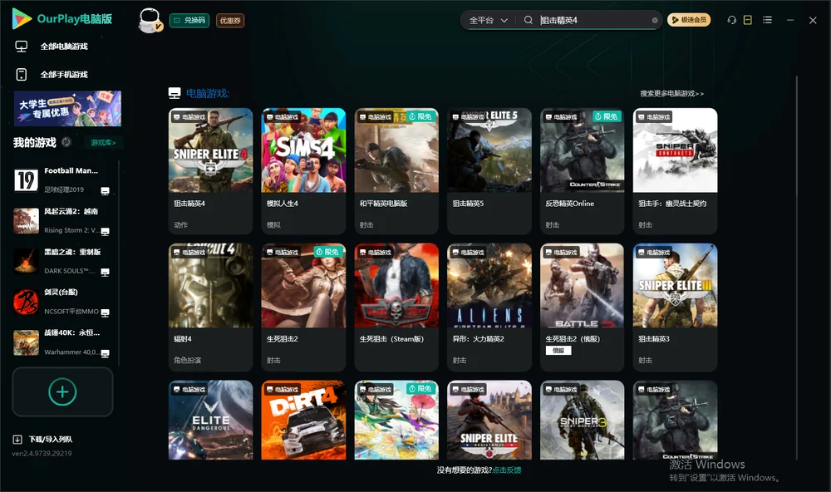Open the DiRT 4 game card

point(303,420)
